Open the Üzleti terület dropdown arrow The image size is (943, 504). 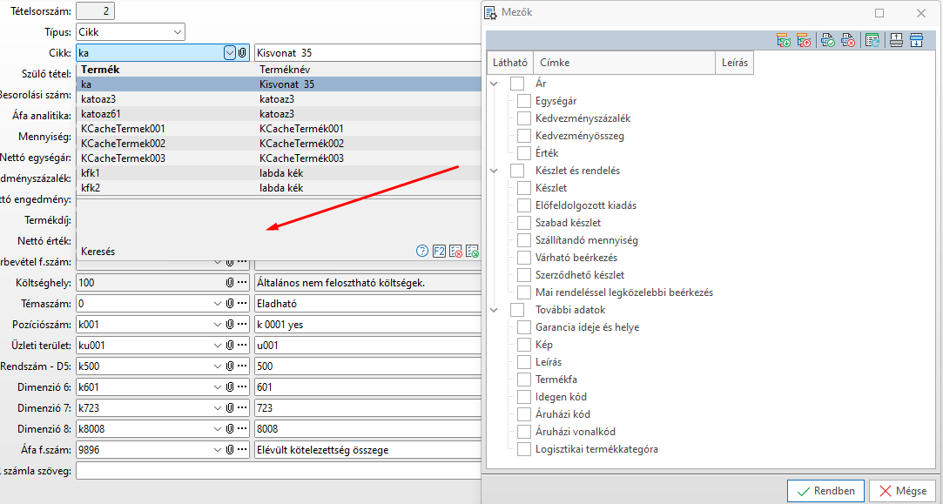pyautogui.click(x=218, y=346)
